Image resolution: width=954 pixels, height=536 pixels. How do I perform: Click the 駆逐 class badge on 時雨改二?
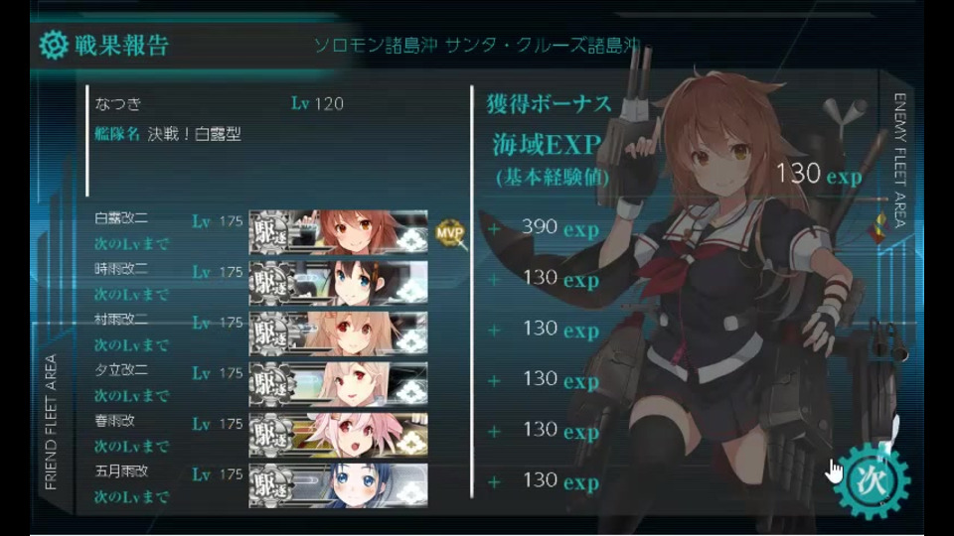[x=271, y=283]
